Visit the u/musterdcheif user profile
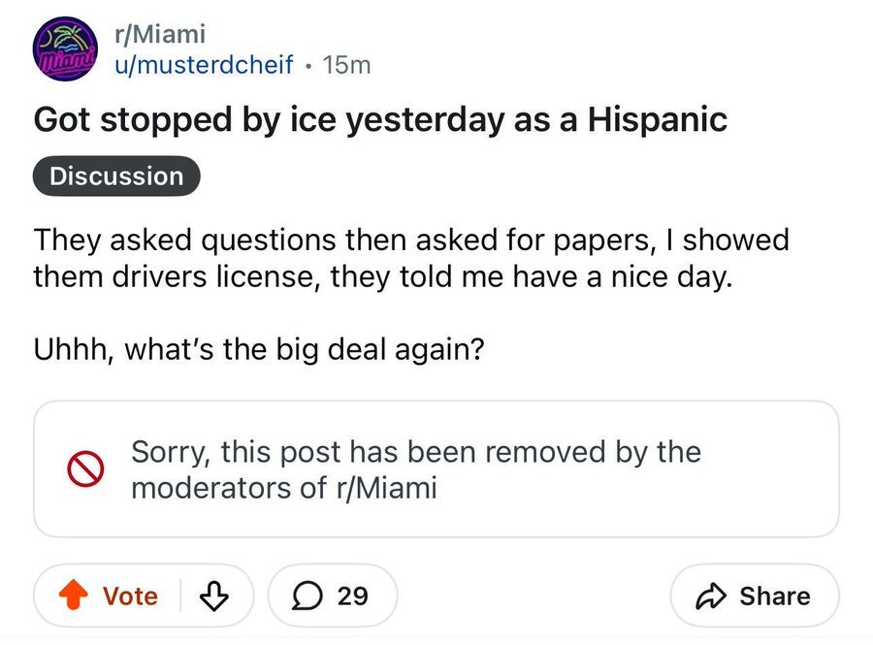This screenshot has width=873, height=645. pyautogui.click(x=204, y=65)
